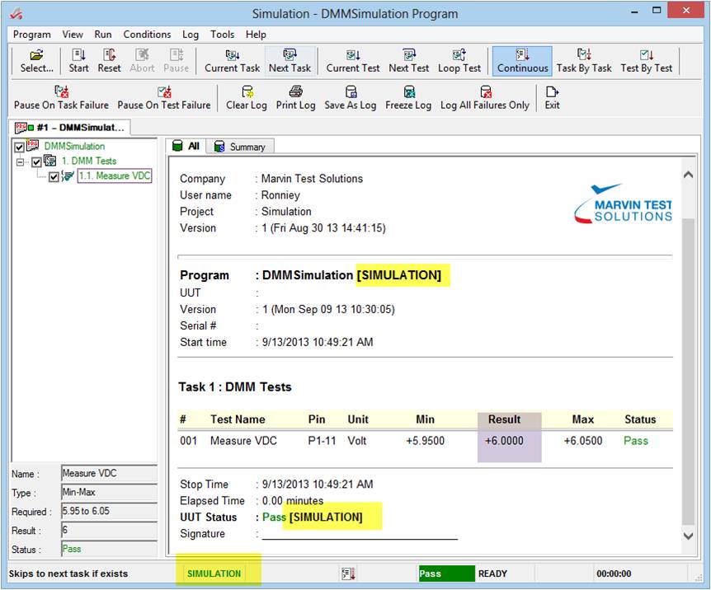711x590 pixels.
Task: Uncheck the 1.1. Measure VDC checkbox
Action: [x=54, y=176]
